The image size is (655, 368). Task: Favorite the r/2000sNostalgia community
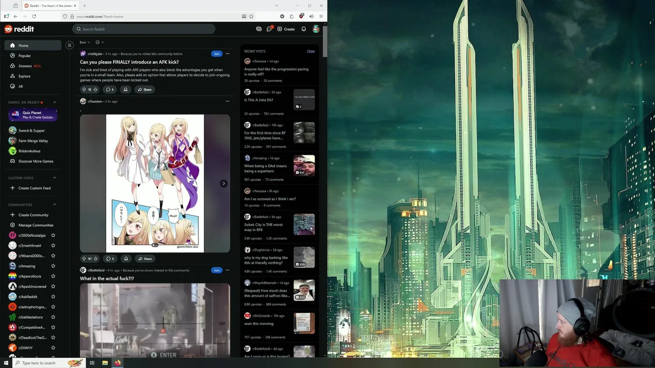coord(53,236)
